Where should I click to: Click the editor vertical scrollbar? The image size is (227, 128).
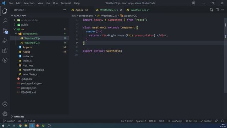226,55
